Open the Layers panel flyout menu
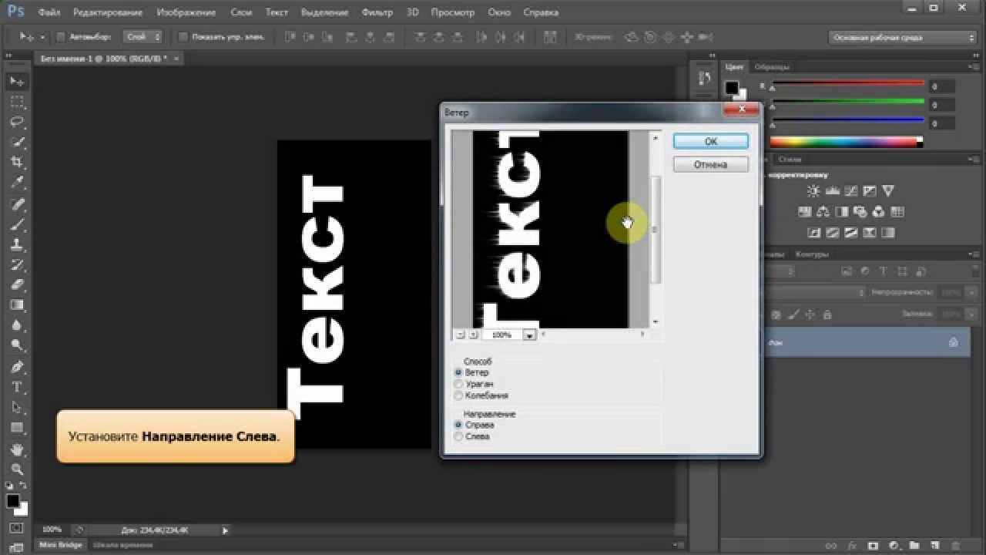The height and width of the screenshot is (555, 986). pyautogui.click(x=974, y=254)
